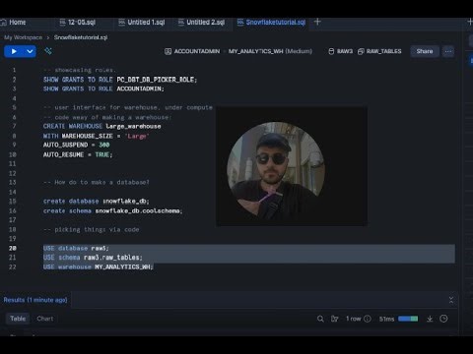Click the Copilot sparkle icon
Viewport: 473px width, 354px height.
point(48,51)
